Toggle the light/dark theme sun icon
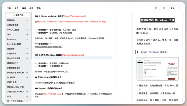The image size is (187, 106). click(164, 8)
